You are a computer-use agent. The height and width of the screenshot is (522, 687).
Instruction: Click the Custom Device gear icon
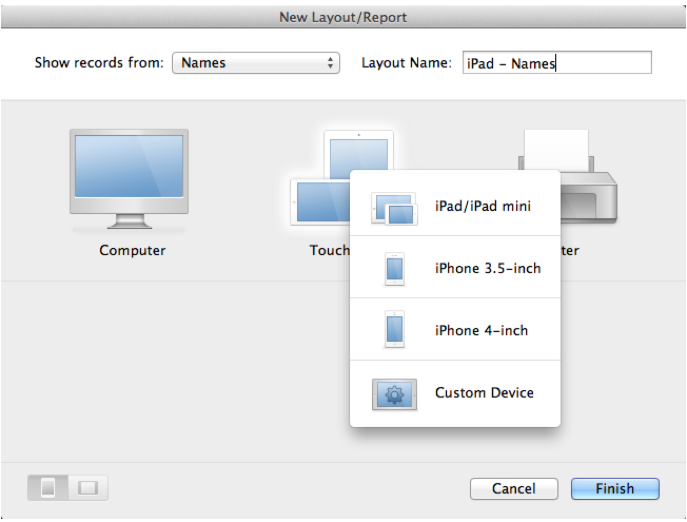[394, 394]
